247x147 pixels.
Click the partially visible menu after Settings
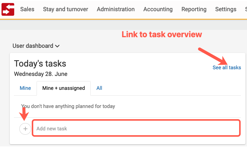tap(246, 9)
